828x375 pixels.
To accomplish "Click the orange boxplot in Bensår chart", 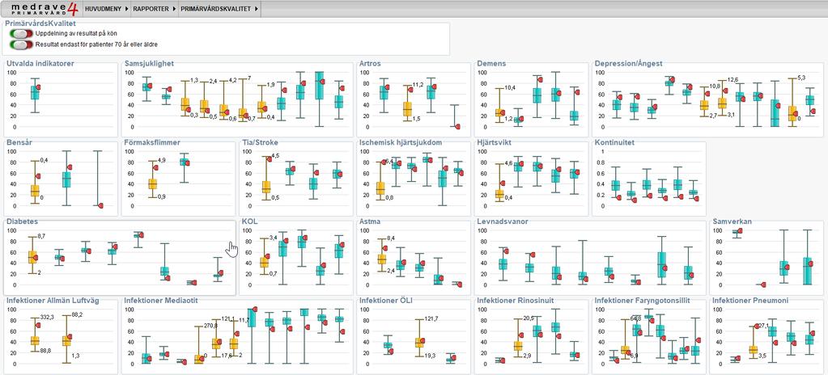I will 35,191.
